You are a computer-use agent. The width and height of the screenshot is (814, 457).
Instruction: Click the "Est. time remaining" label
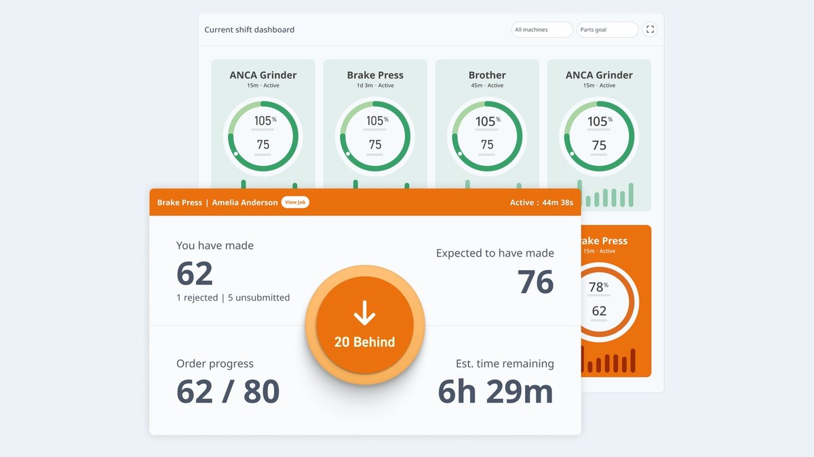505,364
